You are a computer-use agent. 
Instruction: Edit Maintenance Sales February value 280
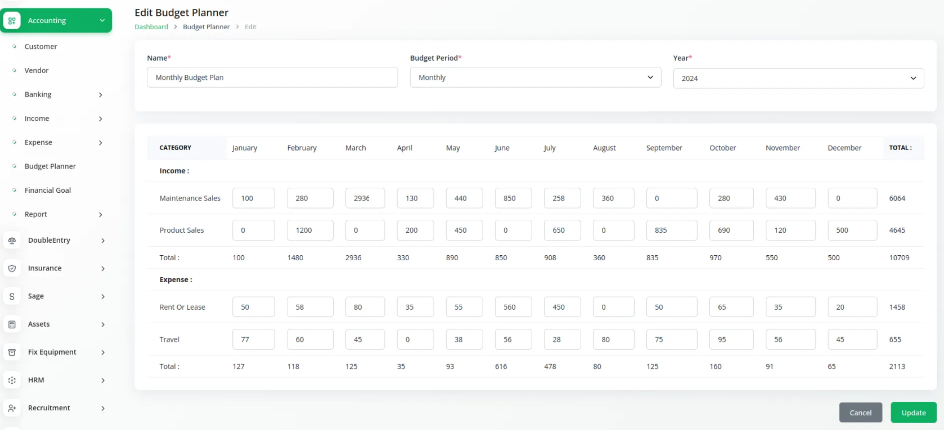310,198
